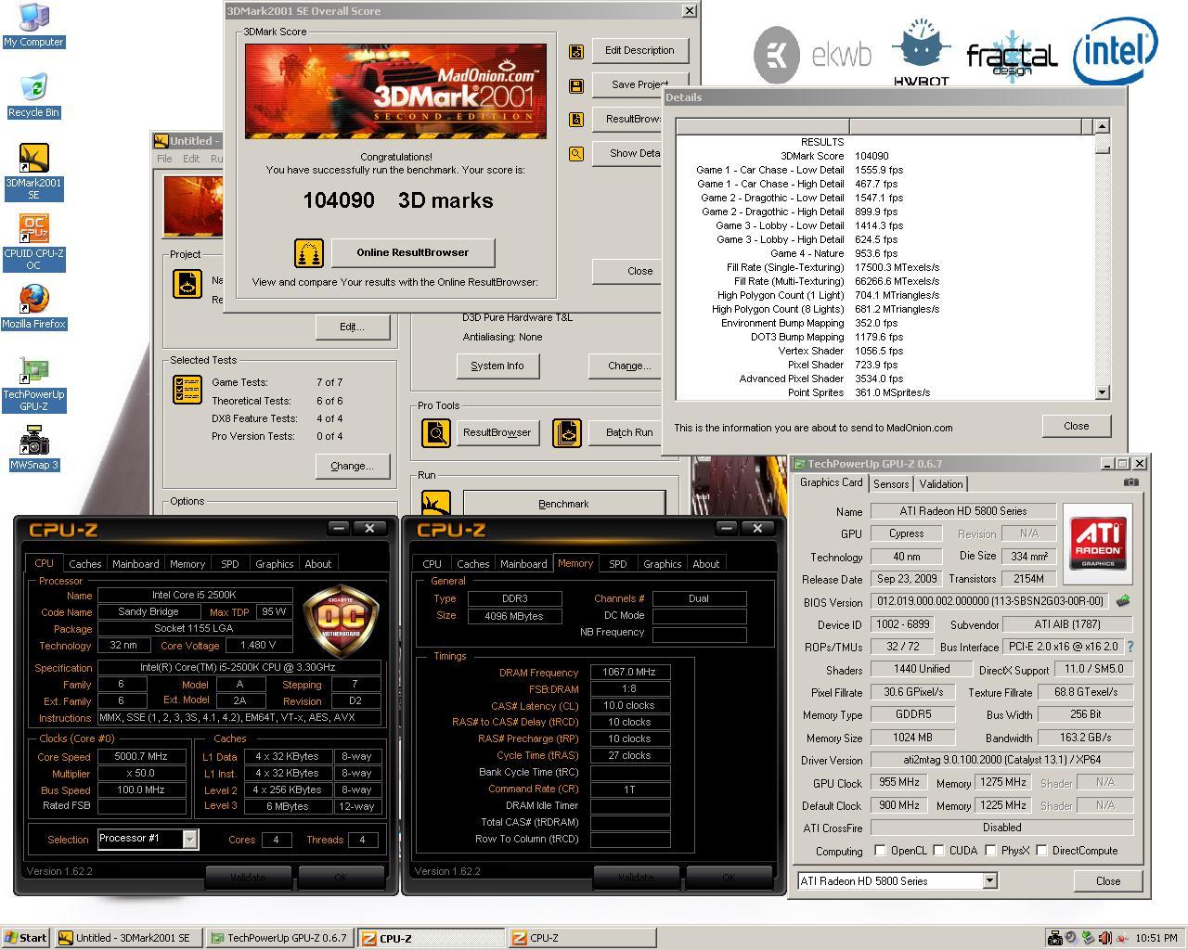Open the SPD tab in right CPU-Z window
The image size is (1188, 950).
[618, 564]
